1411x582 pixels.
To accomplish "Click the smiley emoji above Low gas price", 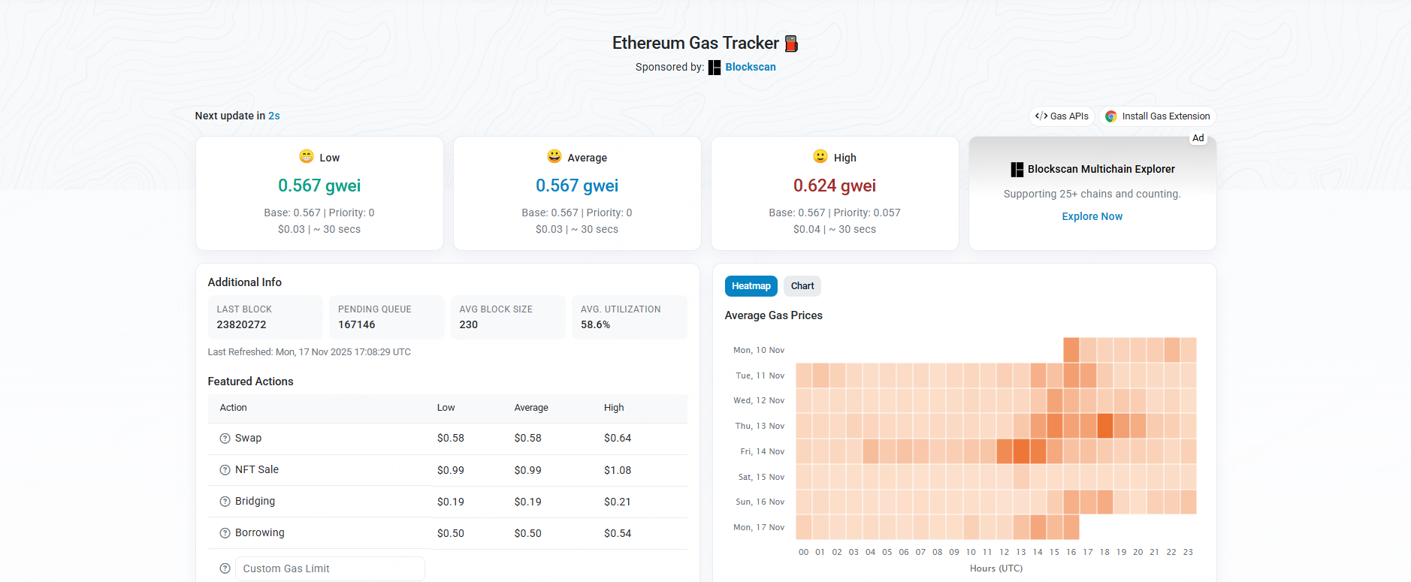I will pyautogui.click(x=305, y=156).
